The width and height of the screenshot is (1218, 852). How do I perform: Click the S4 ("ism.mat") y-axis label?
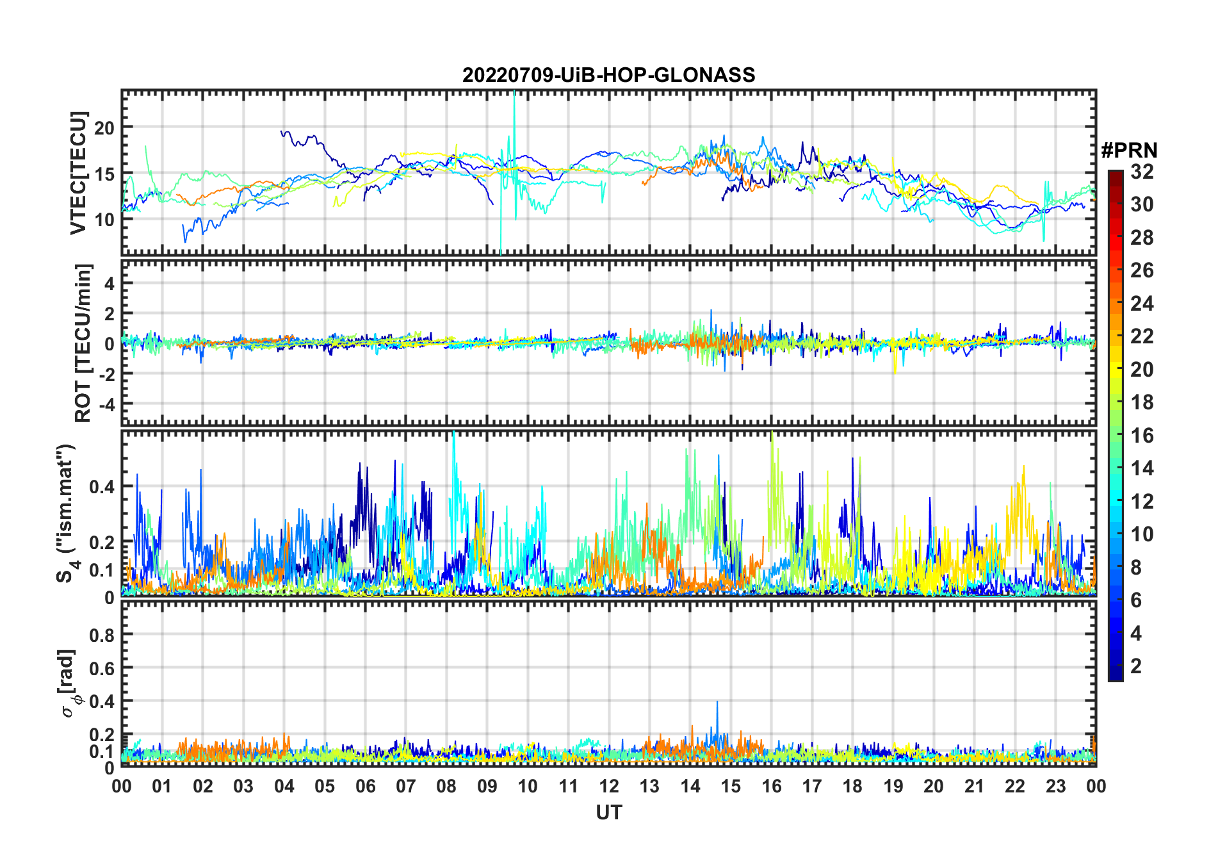tap(67, 514)
